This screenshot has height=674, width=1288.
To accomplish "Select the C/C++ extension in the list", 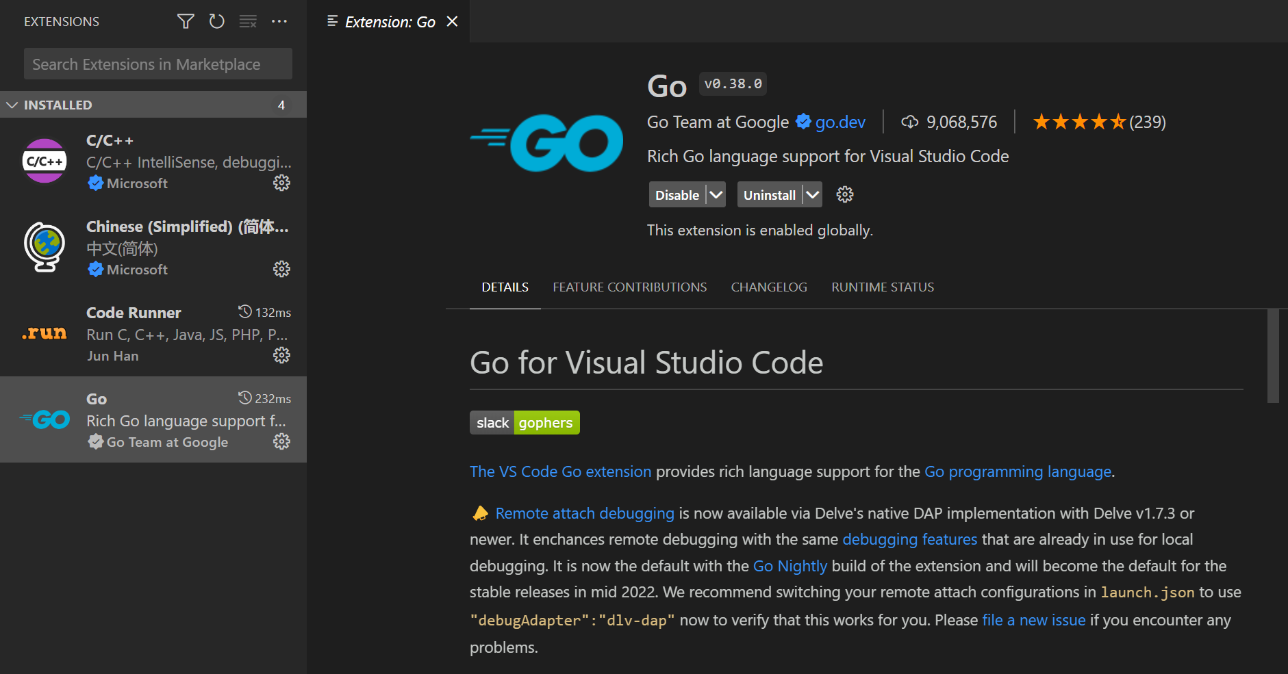I will tap(153, 161).
